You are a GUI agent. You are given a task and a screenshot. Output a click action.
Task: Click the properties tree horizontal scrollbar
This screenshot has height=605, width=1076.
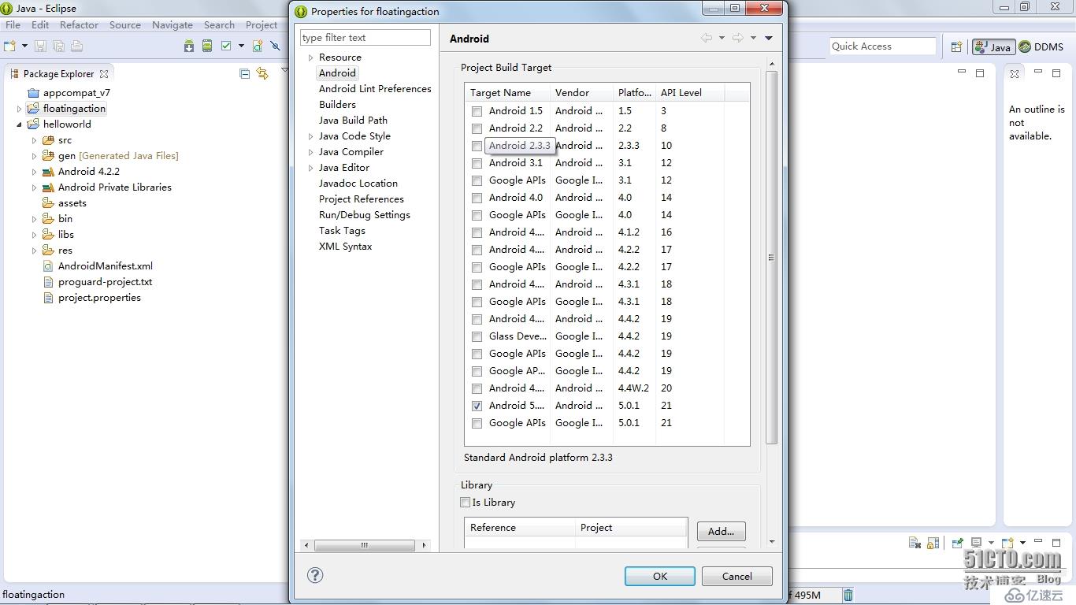365,545
